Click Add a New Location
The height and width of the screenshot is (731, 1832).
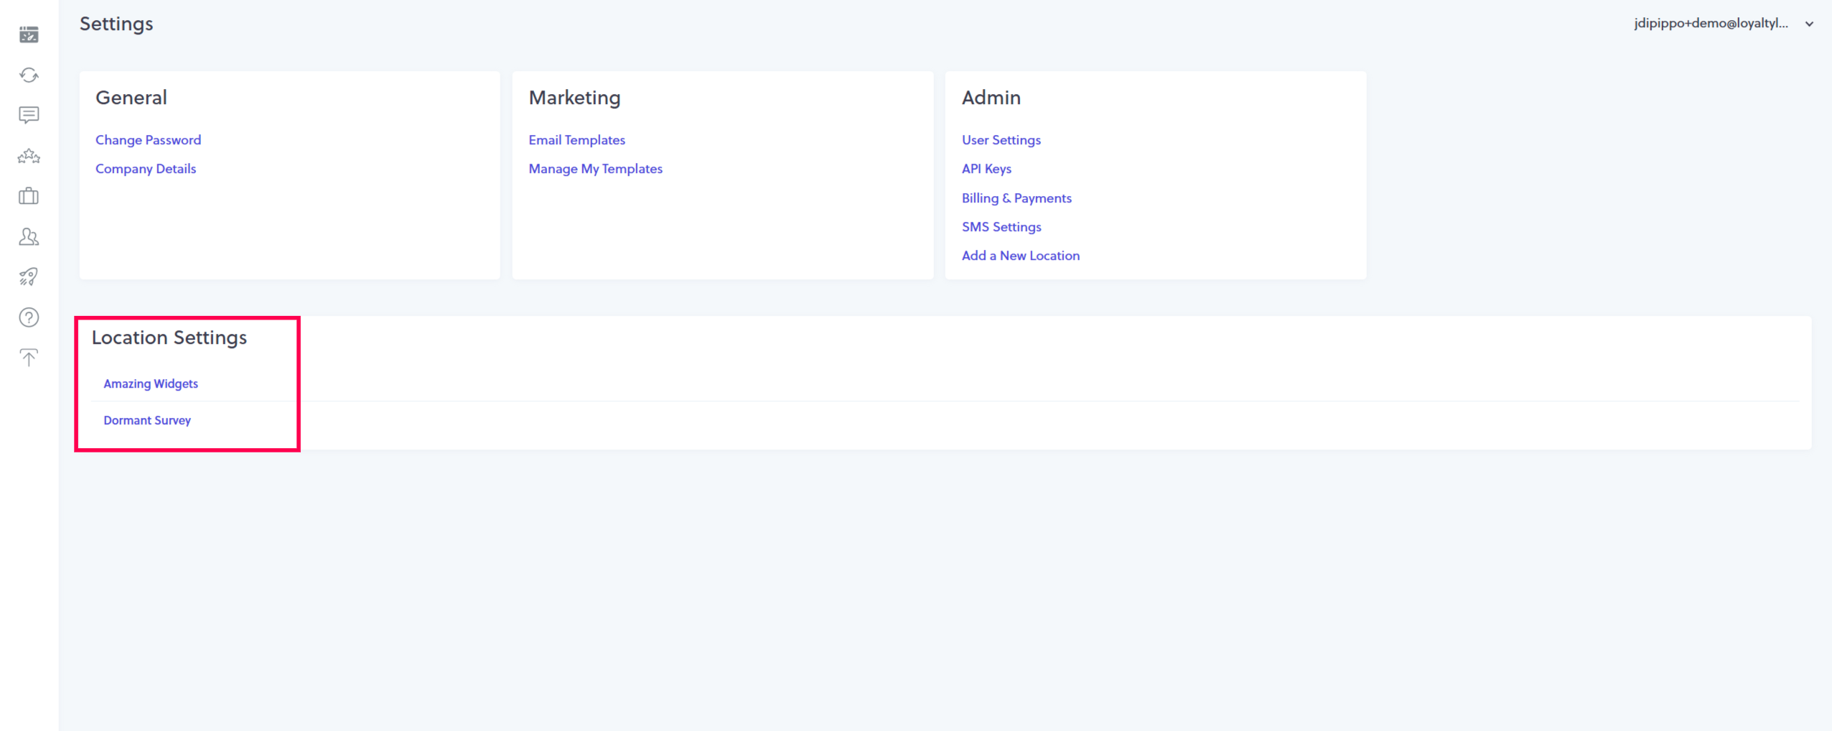coord(1020,256)
